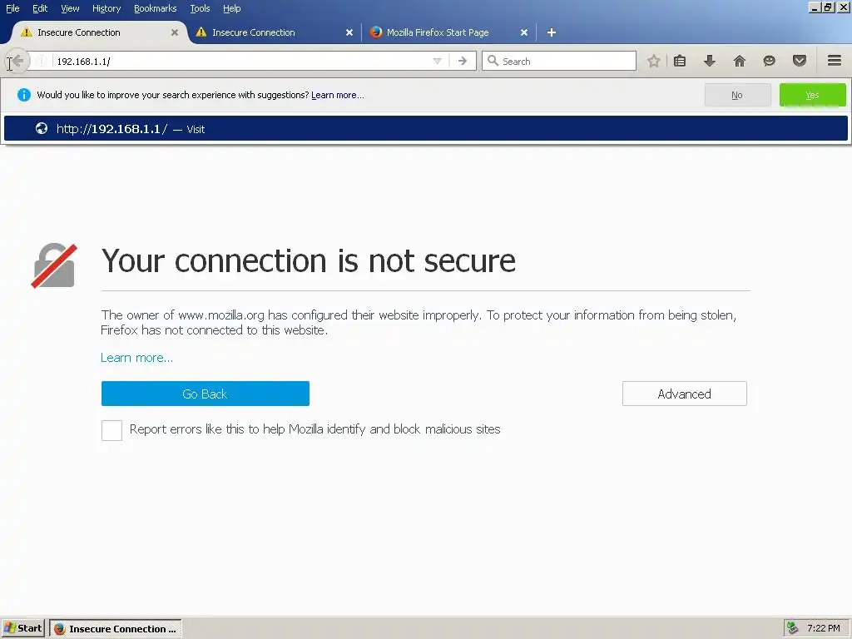Open the Downloads arrow icon
Viewport: 852px width, 639px height.
tap(710, 61)
